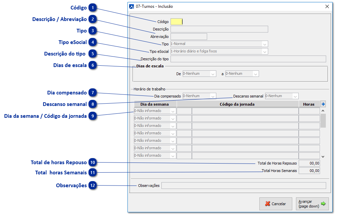
Task: Click the Total Horas Semanais value field
Action: click(x=309, y=171)
